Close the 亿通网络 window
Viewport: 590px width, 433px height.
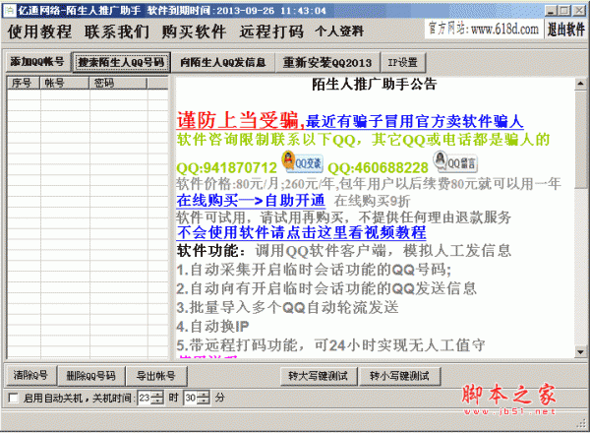(x=579, y=11)
